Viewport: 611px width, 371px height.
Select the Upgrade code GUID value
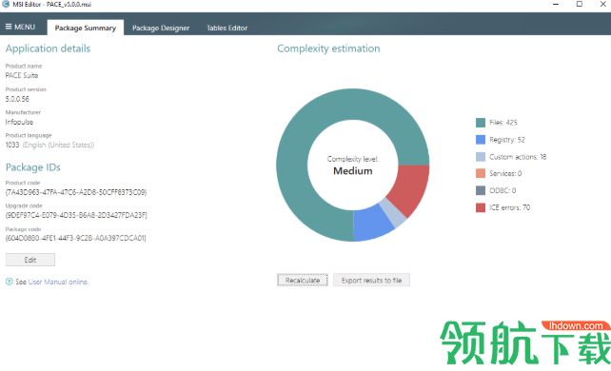[76, 215]
